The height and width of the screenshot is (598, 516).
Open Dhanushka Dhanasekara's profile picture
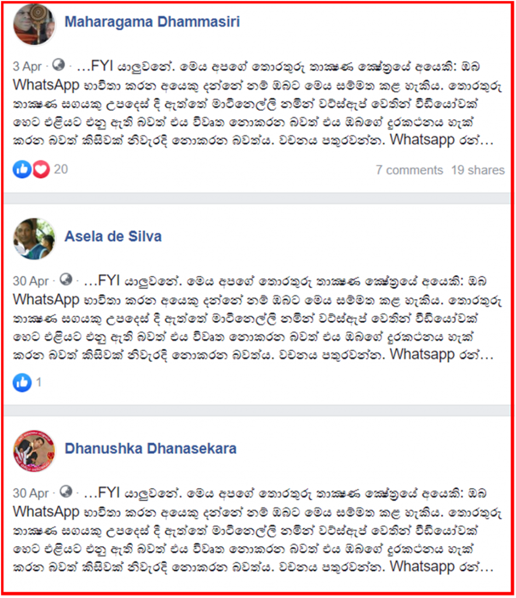pyautogui.click(x=34, y=451)
